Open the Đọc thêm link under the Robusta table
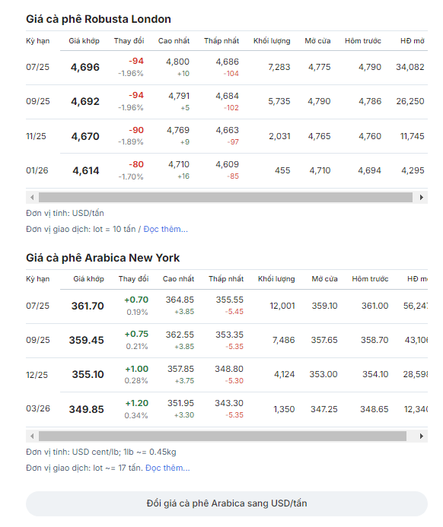443x527 pixels. tap(165, 229)
